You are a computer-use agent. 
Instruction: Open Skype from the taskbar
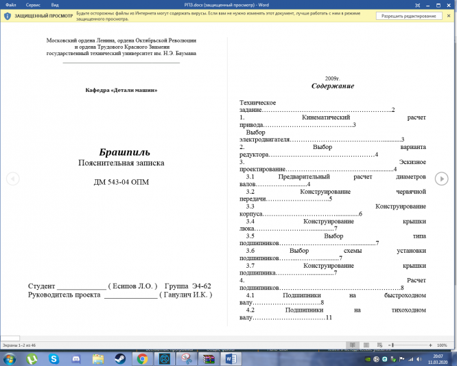click(54, 358)
